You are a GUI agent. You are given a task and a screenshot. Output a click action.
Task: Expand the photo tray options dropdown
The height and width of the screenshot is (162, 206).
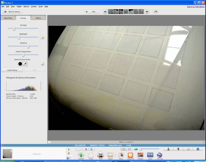pyautogui.click(x=69, y=158)
